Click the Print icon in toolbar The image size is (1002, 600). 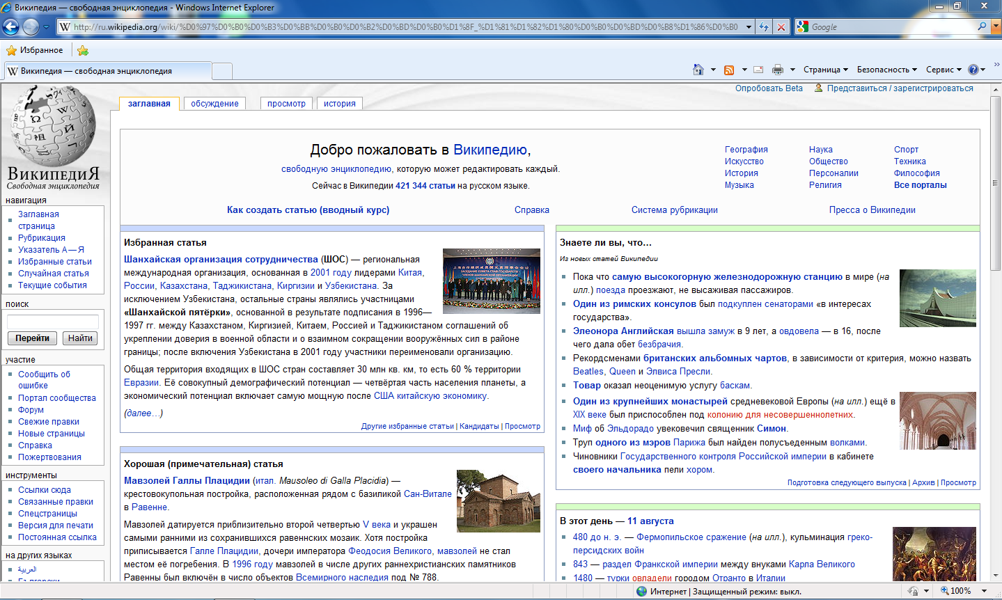pos(778,70)
